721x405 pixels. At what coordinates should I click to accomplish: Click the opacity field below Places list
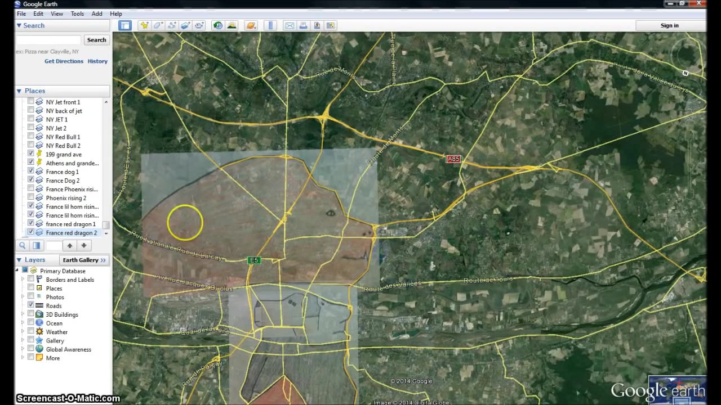[54, 245]
